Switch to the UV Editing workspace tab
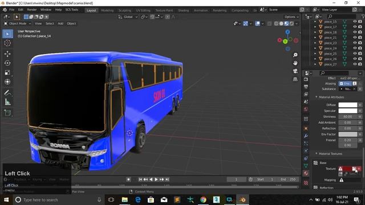 tap(143, 10)
